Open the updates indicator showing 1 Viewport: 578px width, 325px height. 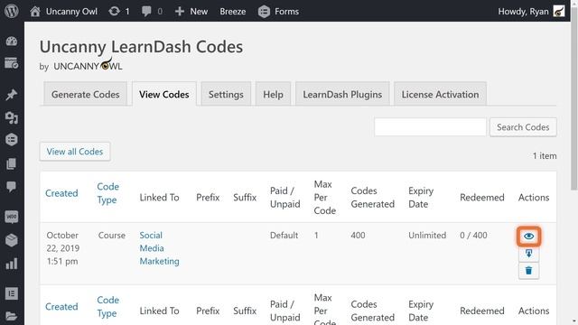pos(118,12)
